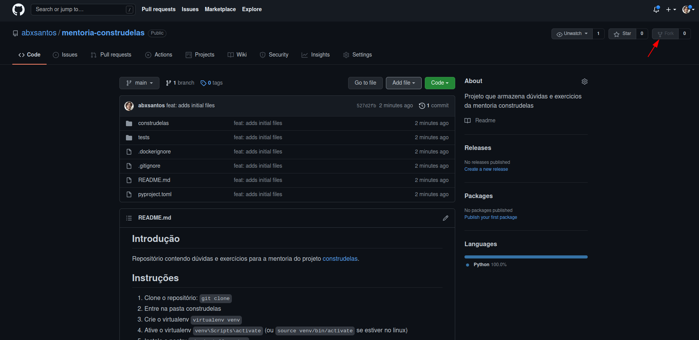Click the committer avatar in commit bar
Image resolution: width=699 pixels, height=340 pixels.
(129, 106)
